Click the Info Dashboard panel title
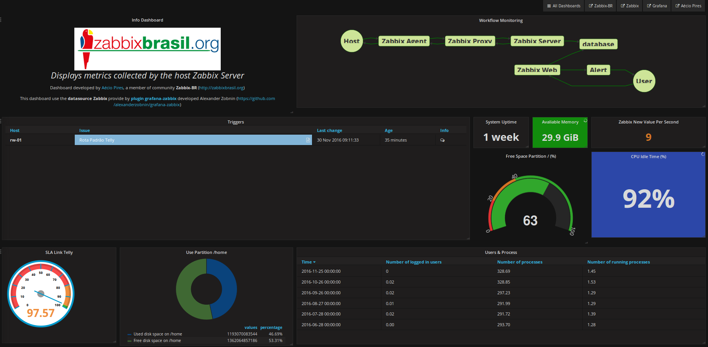 point(148,20)
